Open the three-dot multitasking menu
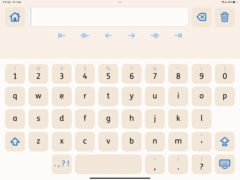 [120, 2]
